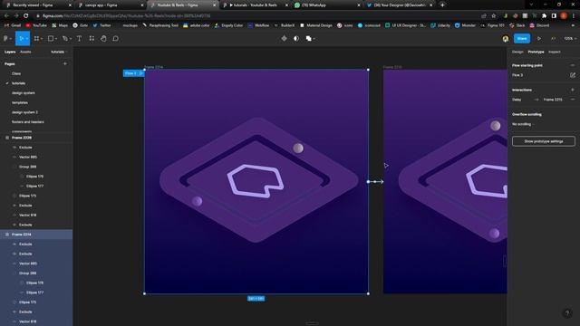Click the Use as mask icon
580x326 pixels.
click(296, 38)
